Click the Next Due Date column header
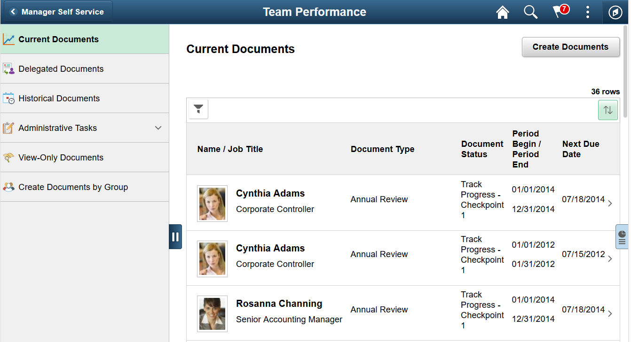This screenshot has height=342, width=631. pos(581,149)
